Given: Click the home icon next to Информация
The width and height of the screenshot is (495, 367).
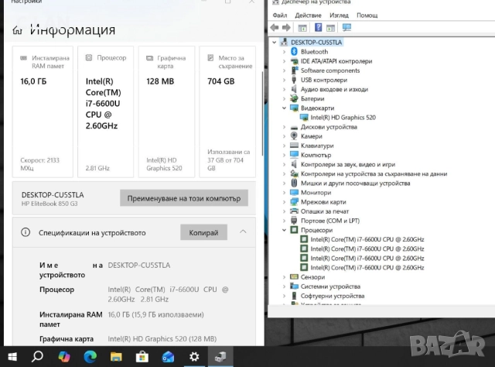Looking at the screenshot, I should 17,30.
